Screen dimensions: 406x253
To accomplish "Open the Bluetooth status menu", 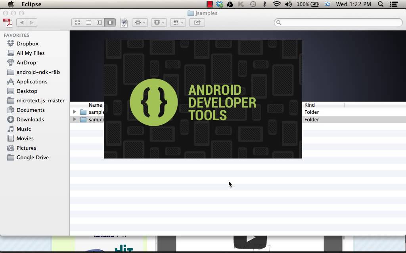I will (264, 4).
